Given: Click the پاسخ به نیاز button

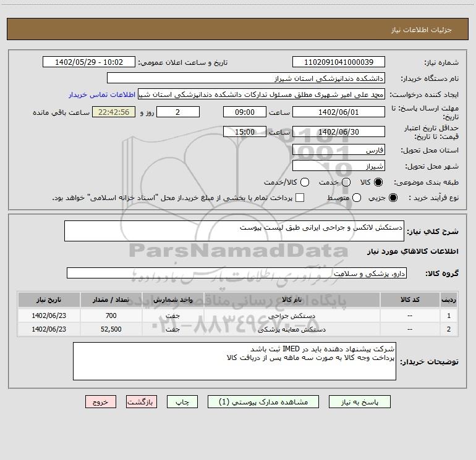Looking at the screenshot, I should coord(359,402).
